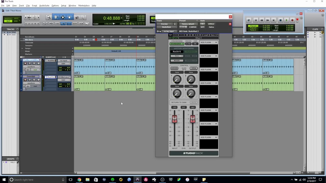Click the Waves logo in StudioRack
This screenshot has height=183, width=326.
(170, 35)
